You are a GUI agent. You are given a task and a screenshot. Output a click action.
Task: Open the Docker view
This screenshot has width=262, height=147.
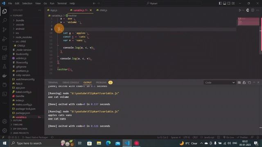tap(5, 76)
